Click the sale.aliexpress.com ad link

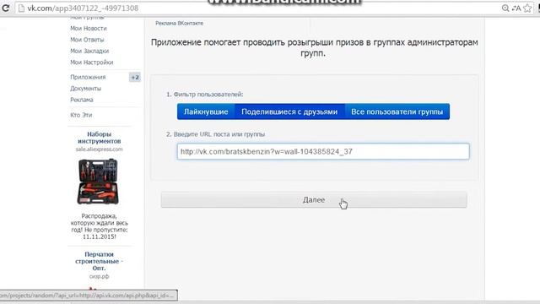(100, 149)
